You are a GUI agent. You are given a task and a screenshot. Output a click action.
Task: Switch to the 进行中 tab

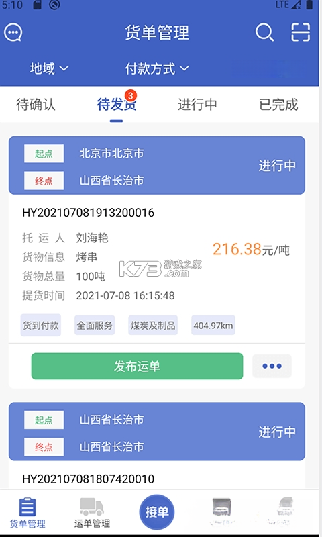coord(197,105)
